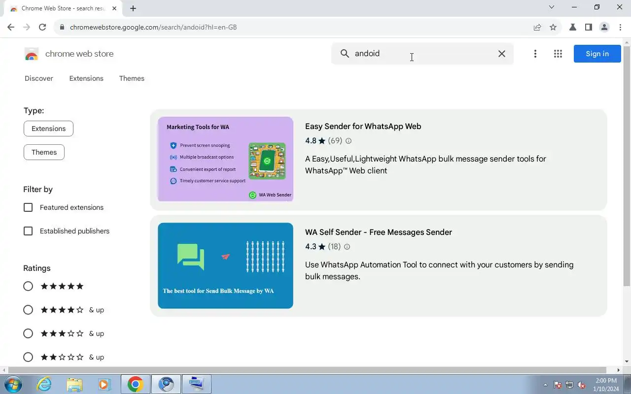Click the Marketing Tools for WA thumbnail
Screen dimensions: 631x394
pos(225,159)
